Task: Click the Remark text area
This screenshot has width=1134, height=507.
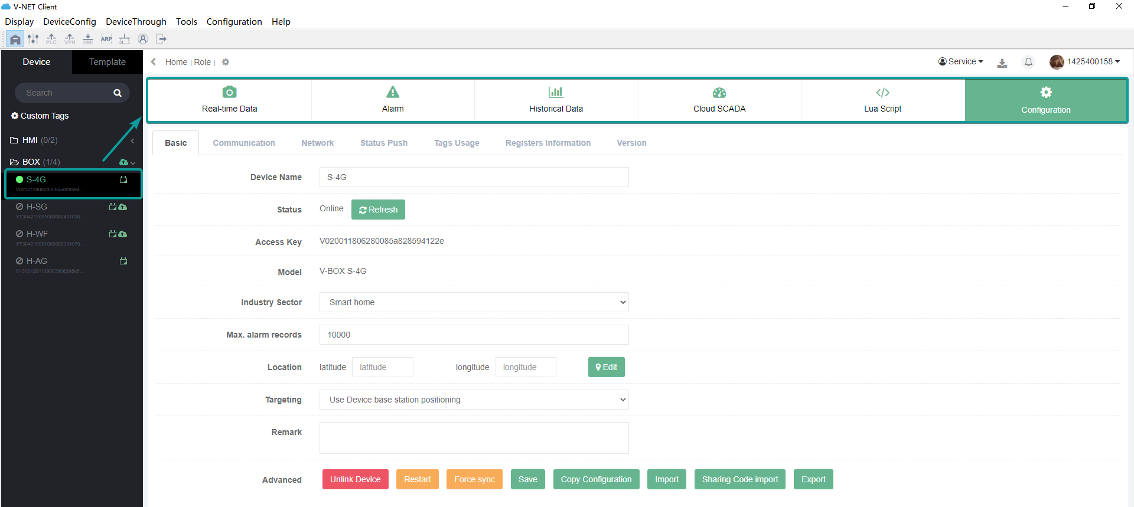Action: pos(474,438)
